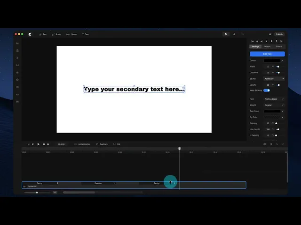Adjust the Spacing slider

coord(277,123)
